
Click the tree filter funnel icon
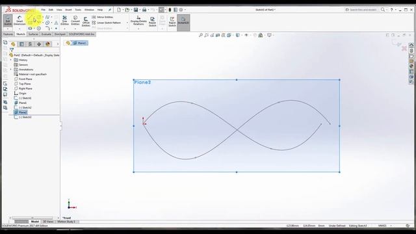pyautogui.click(x=12, y=49)
